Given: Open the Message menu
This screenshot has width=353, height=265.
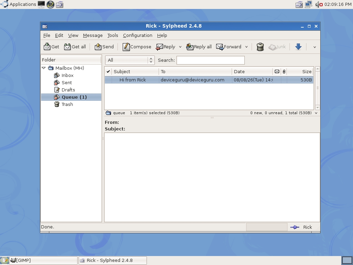Looking at the screenshot, I should coord(93,36).
